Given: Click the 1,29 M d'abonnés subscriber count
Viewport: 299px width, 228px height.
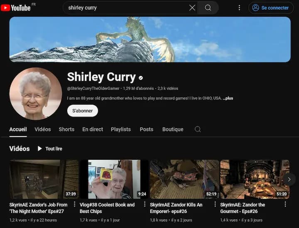Looking at the screenshot, I should [x=138, y=89].
